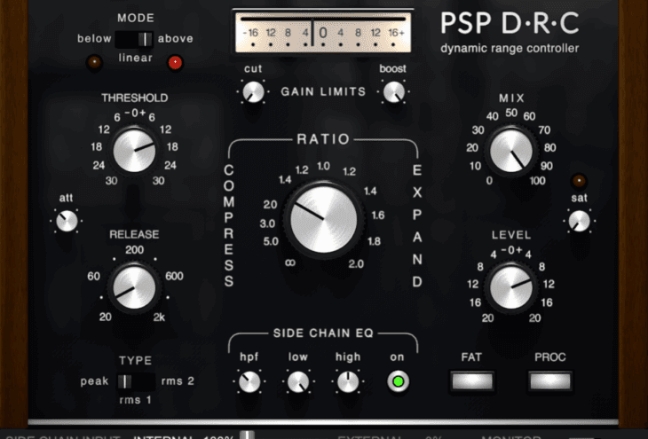Click the infinity ratio mark
The width and height of the screenshot is (648, 439).
coord(290,263)
